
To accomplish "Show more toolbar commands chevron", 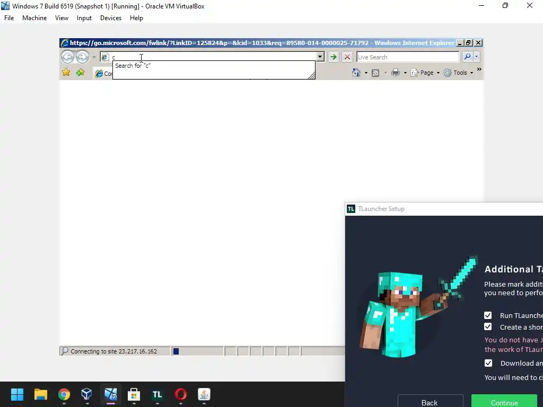I will [479, 69].
